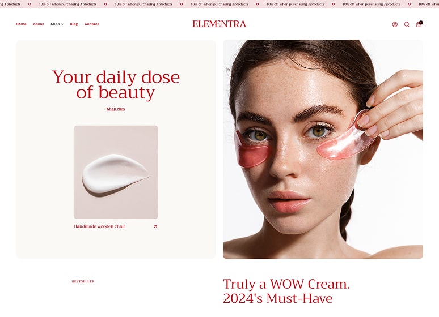The image size is (439, 317).
Task: Click the Your daily dose of beauty heading
Action: pyautogui.click(x=116, y=85)
